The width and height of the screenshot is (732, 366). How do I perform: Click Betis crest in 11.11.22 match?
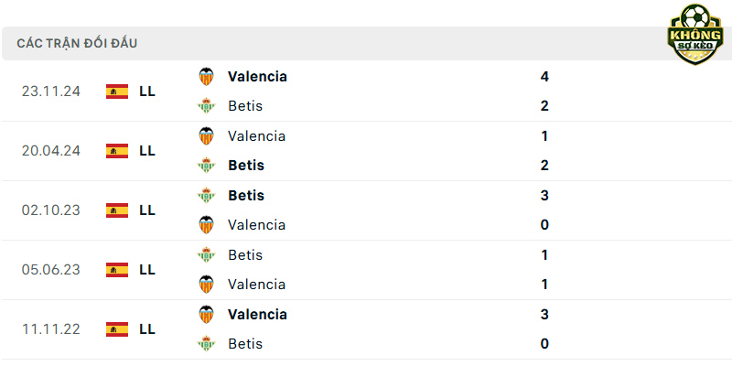coord(206,344)
